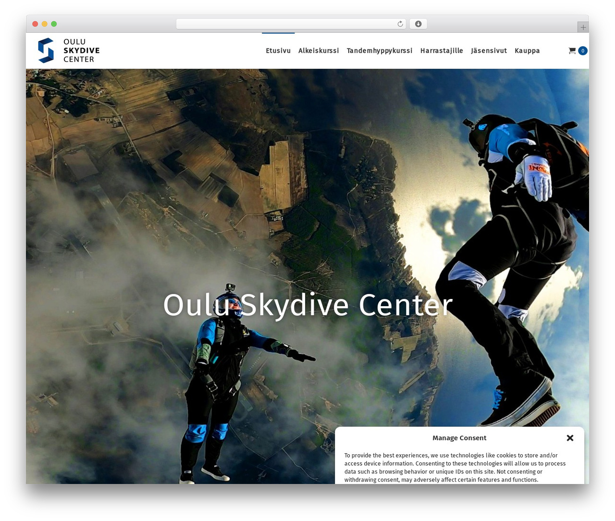Viewport: 615px width, 521px height.
Task: Click the Manage Consent title text
Action: [x=459, y=438]
